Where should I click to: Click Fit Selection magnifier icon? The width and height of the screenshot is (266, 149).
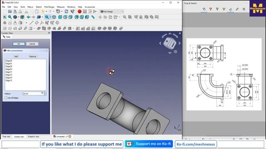[x=10, y=17]
